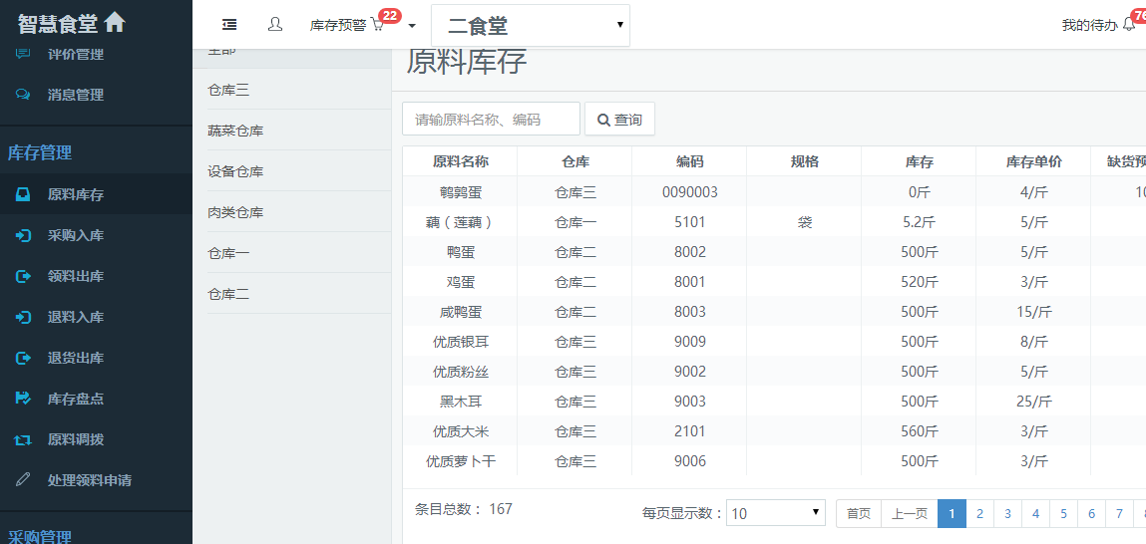1146x544 pixels.
Task: Click the 我的待办 bell icon
Action: 1129,25
